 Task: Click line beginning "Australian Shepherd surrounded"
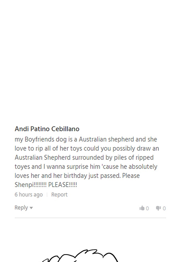(x=84, y=158)
